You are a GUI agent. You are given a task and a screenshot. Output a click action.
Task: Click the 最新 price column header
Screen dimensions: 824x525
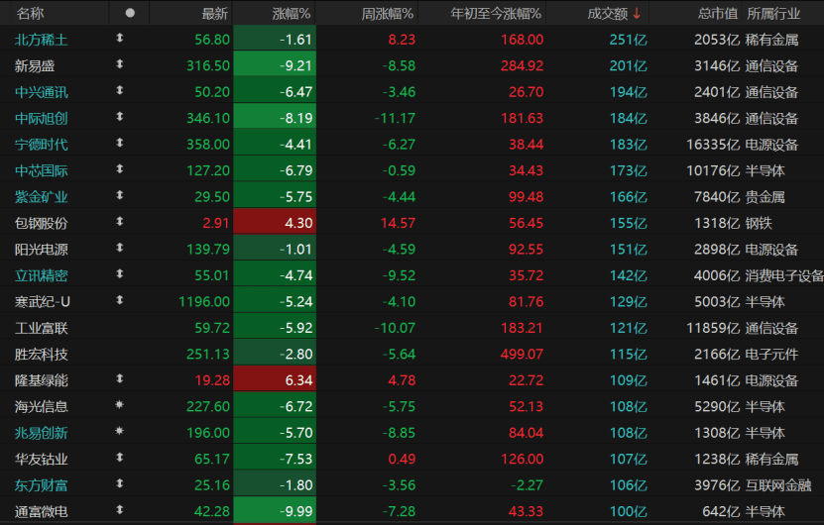214,13
